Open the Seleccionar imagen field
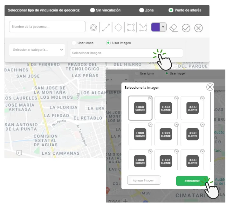 127,53
